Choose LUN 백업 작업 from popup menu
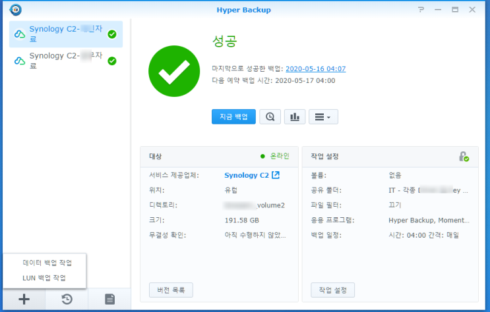Viewport: 490px width, 312px height. [44, 278]
